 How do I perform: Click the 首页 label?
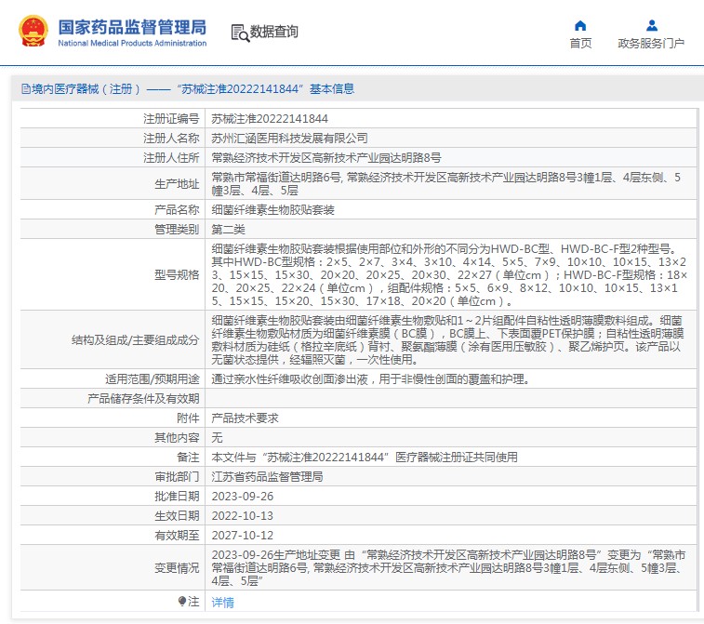click(x=580, y=43)
